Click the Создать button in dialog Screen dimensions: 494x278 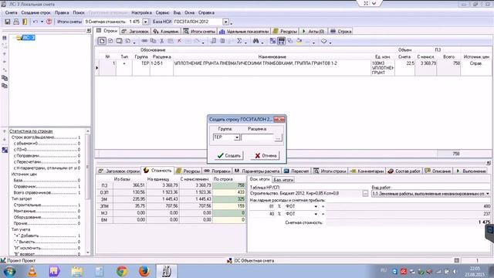point(229,155)
